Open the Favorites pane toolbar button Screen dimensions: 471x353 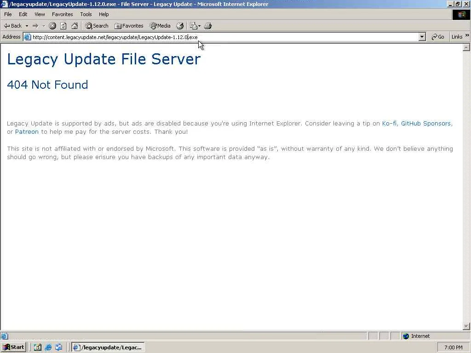coord(129,26)
